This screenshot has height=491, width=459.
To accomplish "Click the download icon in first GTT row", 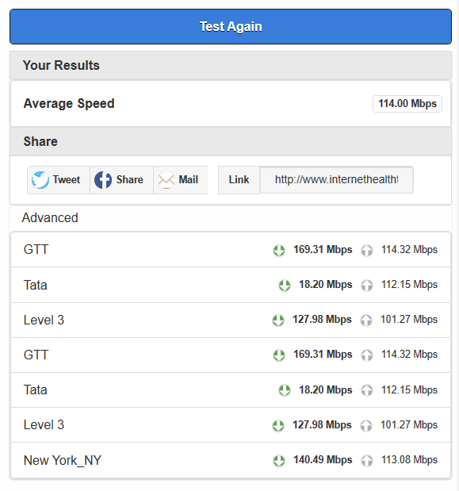I will [x=279, y=250].
